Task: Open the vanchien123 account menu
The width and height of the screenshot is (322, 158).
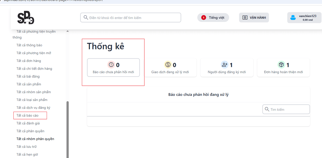Action: point(304,18)
